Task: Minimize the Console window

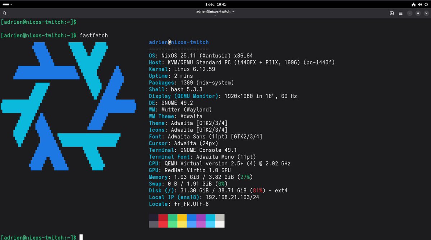Action: click(x=410, y=13)
